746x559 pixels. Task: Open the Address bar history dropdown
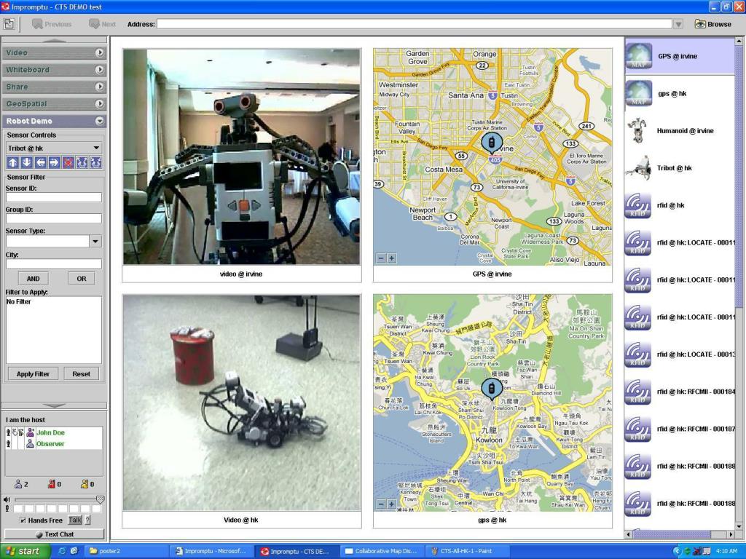point(678,24)
